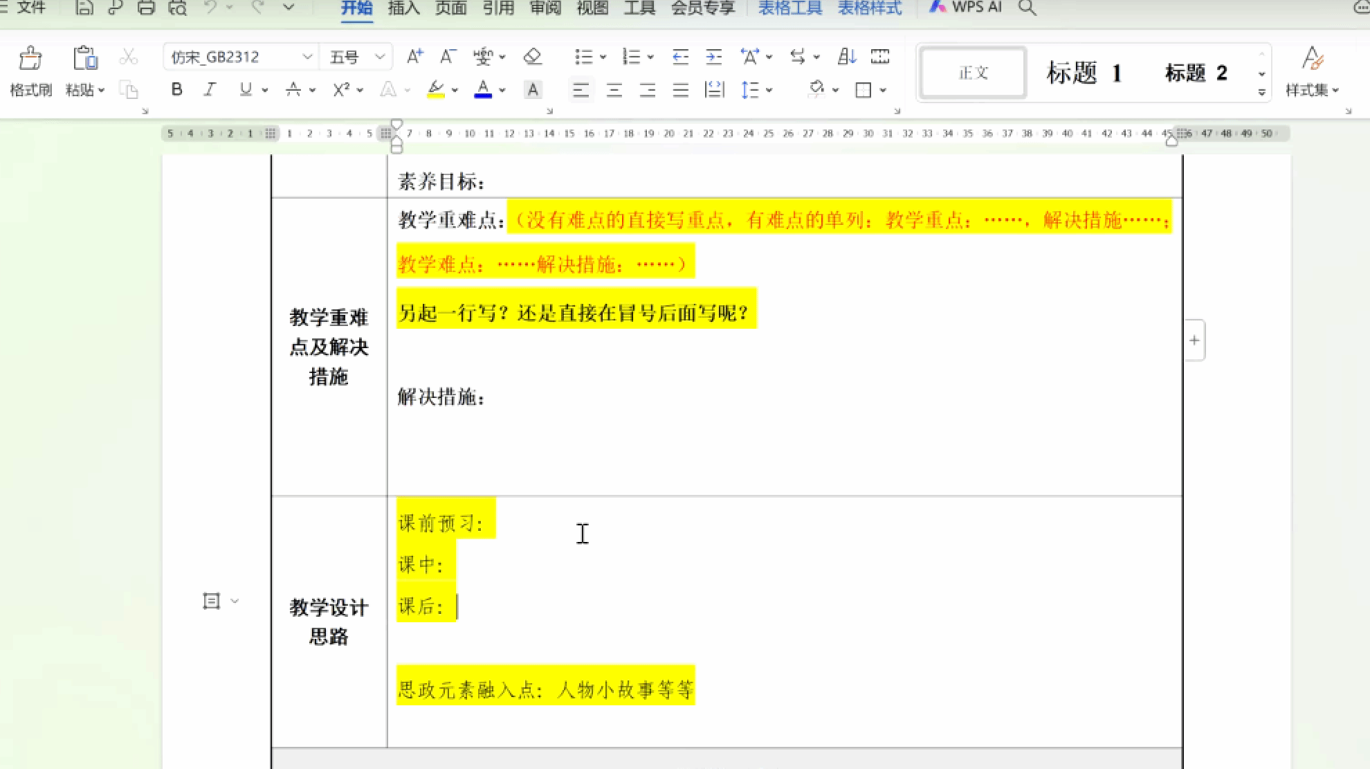Click the decrease indent icon
Screen dimensions: 1370x769
point(680,57)
